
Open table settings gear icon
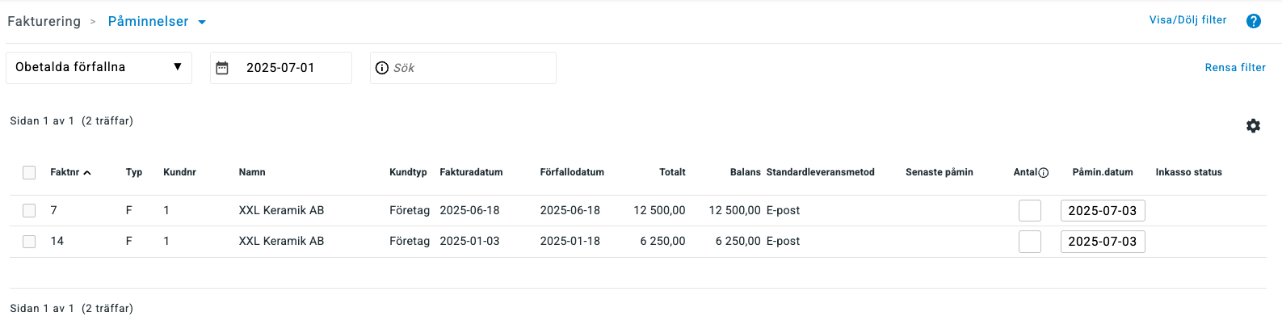coord(1253,125)
